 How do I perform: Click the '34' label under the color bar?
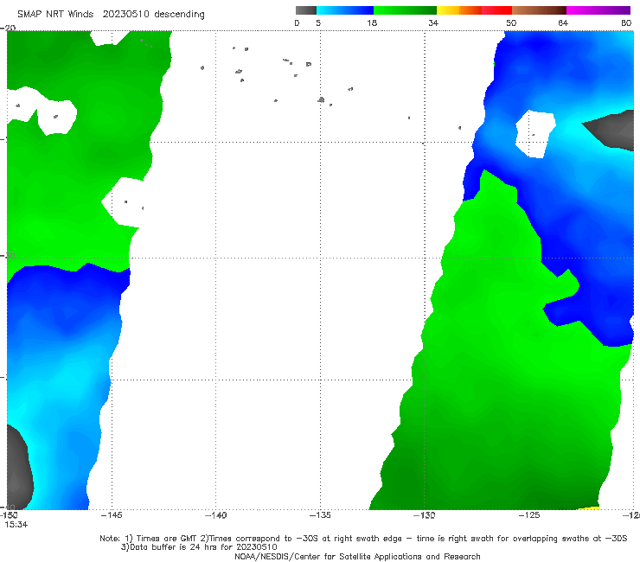tap(433, 22)
